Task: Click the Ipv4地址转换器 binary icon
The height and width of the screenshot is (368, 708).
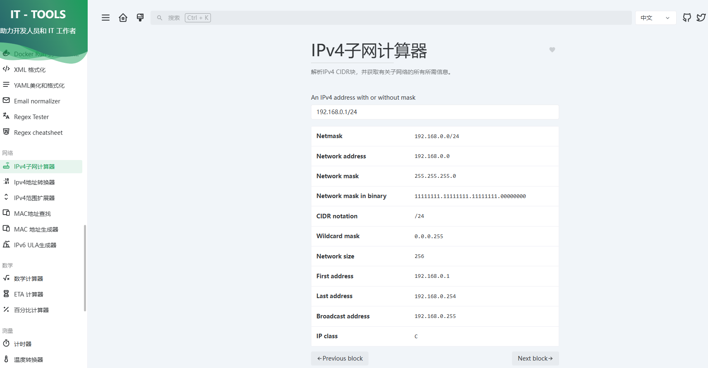Action: point(6,182)
